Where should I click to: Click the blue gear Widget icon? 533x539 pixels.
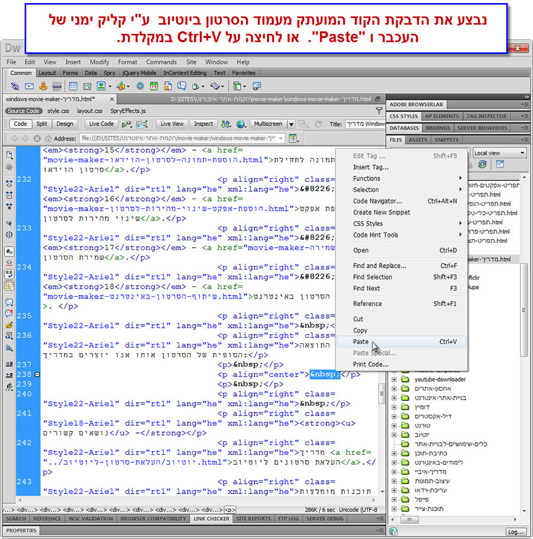coord(140,86)
